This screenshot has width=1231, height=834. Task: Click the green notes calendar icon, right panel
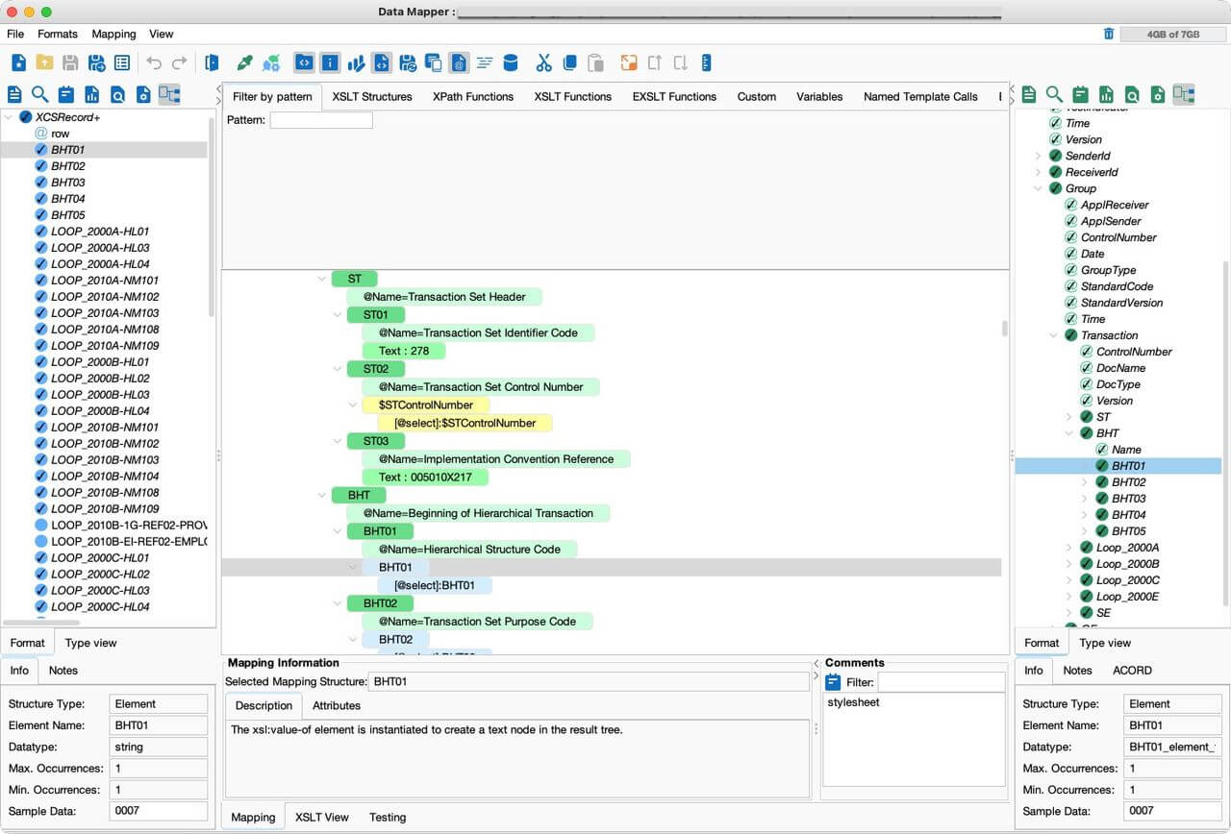point(1080,94)
